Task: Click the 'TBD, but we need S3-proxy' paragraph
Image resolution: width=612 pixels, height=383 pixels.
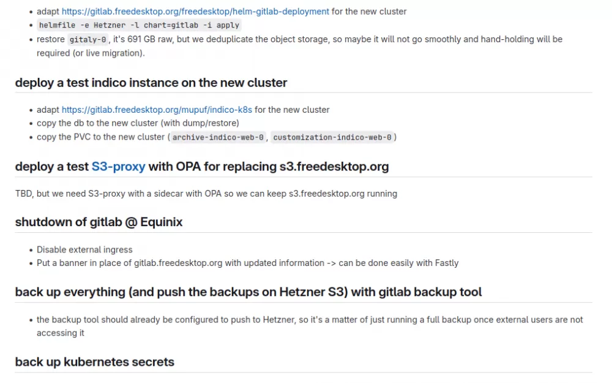Action: pos(206,194)
